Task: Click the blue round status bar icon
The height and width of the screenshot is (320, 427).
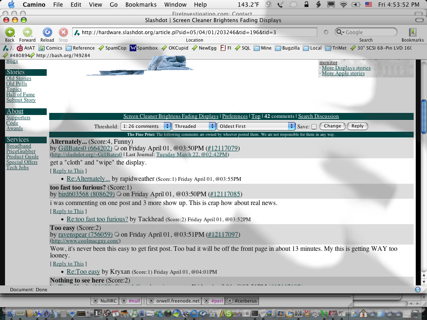Action: pyautogui.click(x=418, y=290)
